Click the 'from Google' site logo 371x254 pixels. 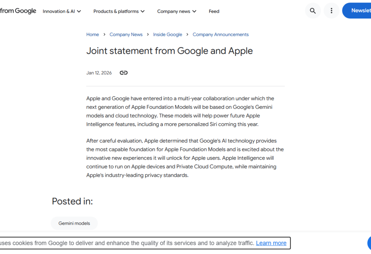18,11
